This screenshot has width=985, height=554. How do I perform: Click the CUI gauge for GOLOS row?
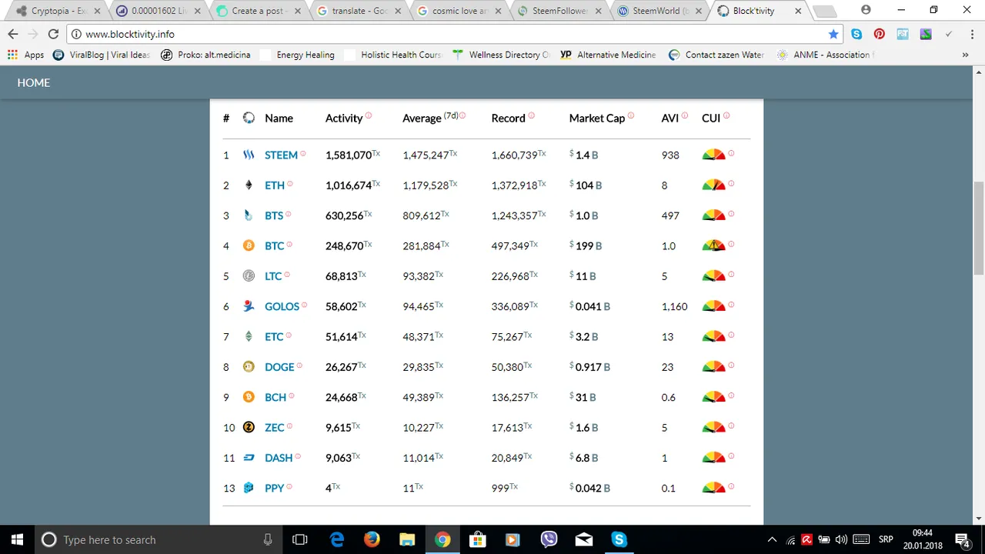click(x=713, y=306)
